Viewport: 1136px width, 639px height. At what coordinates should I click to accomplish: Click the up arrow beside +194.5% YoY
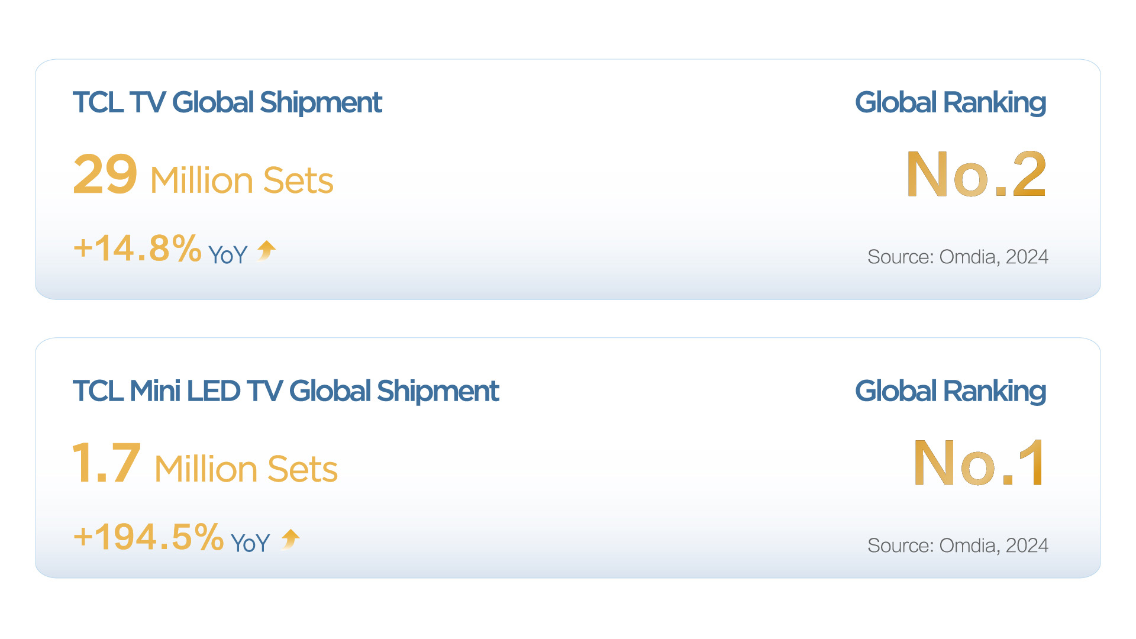click(x=291, y=539)
